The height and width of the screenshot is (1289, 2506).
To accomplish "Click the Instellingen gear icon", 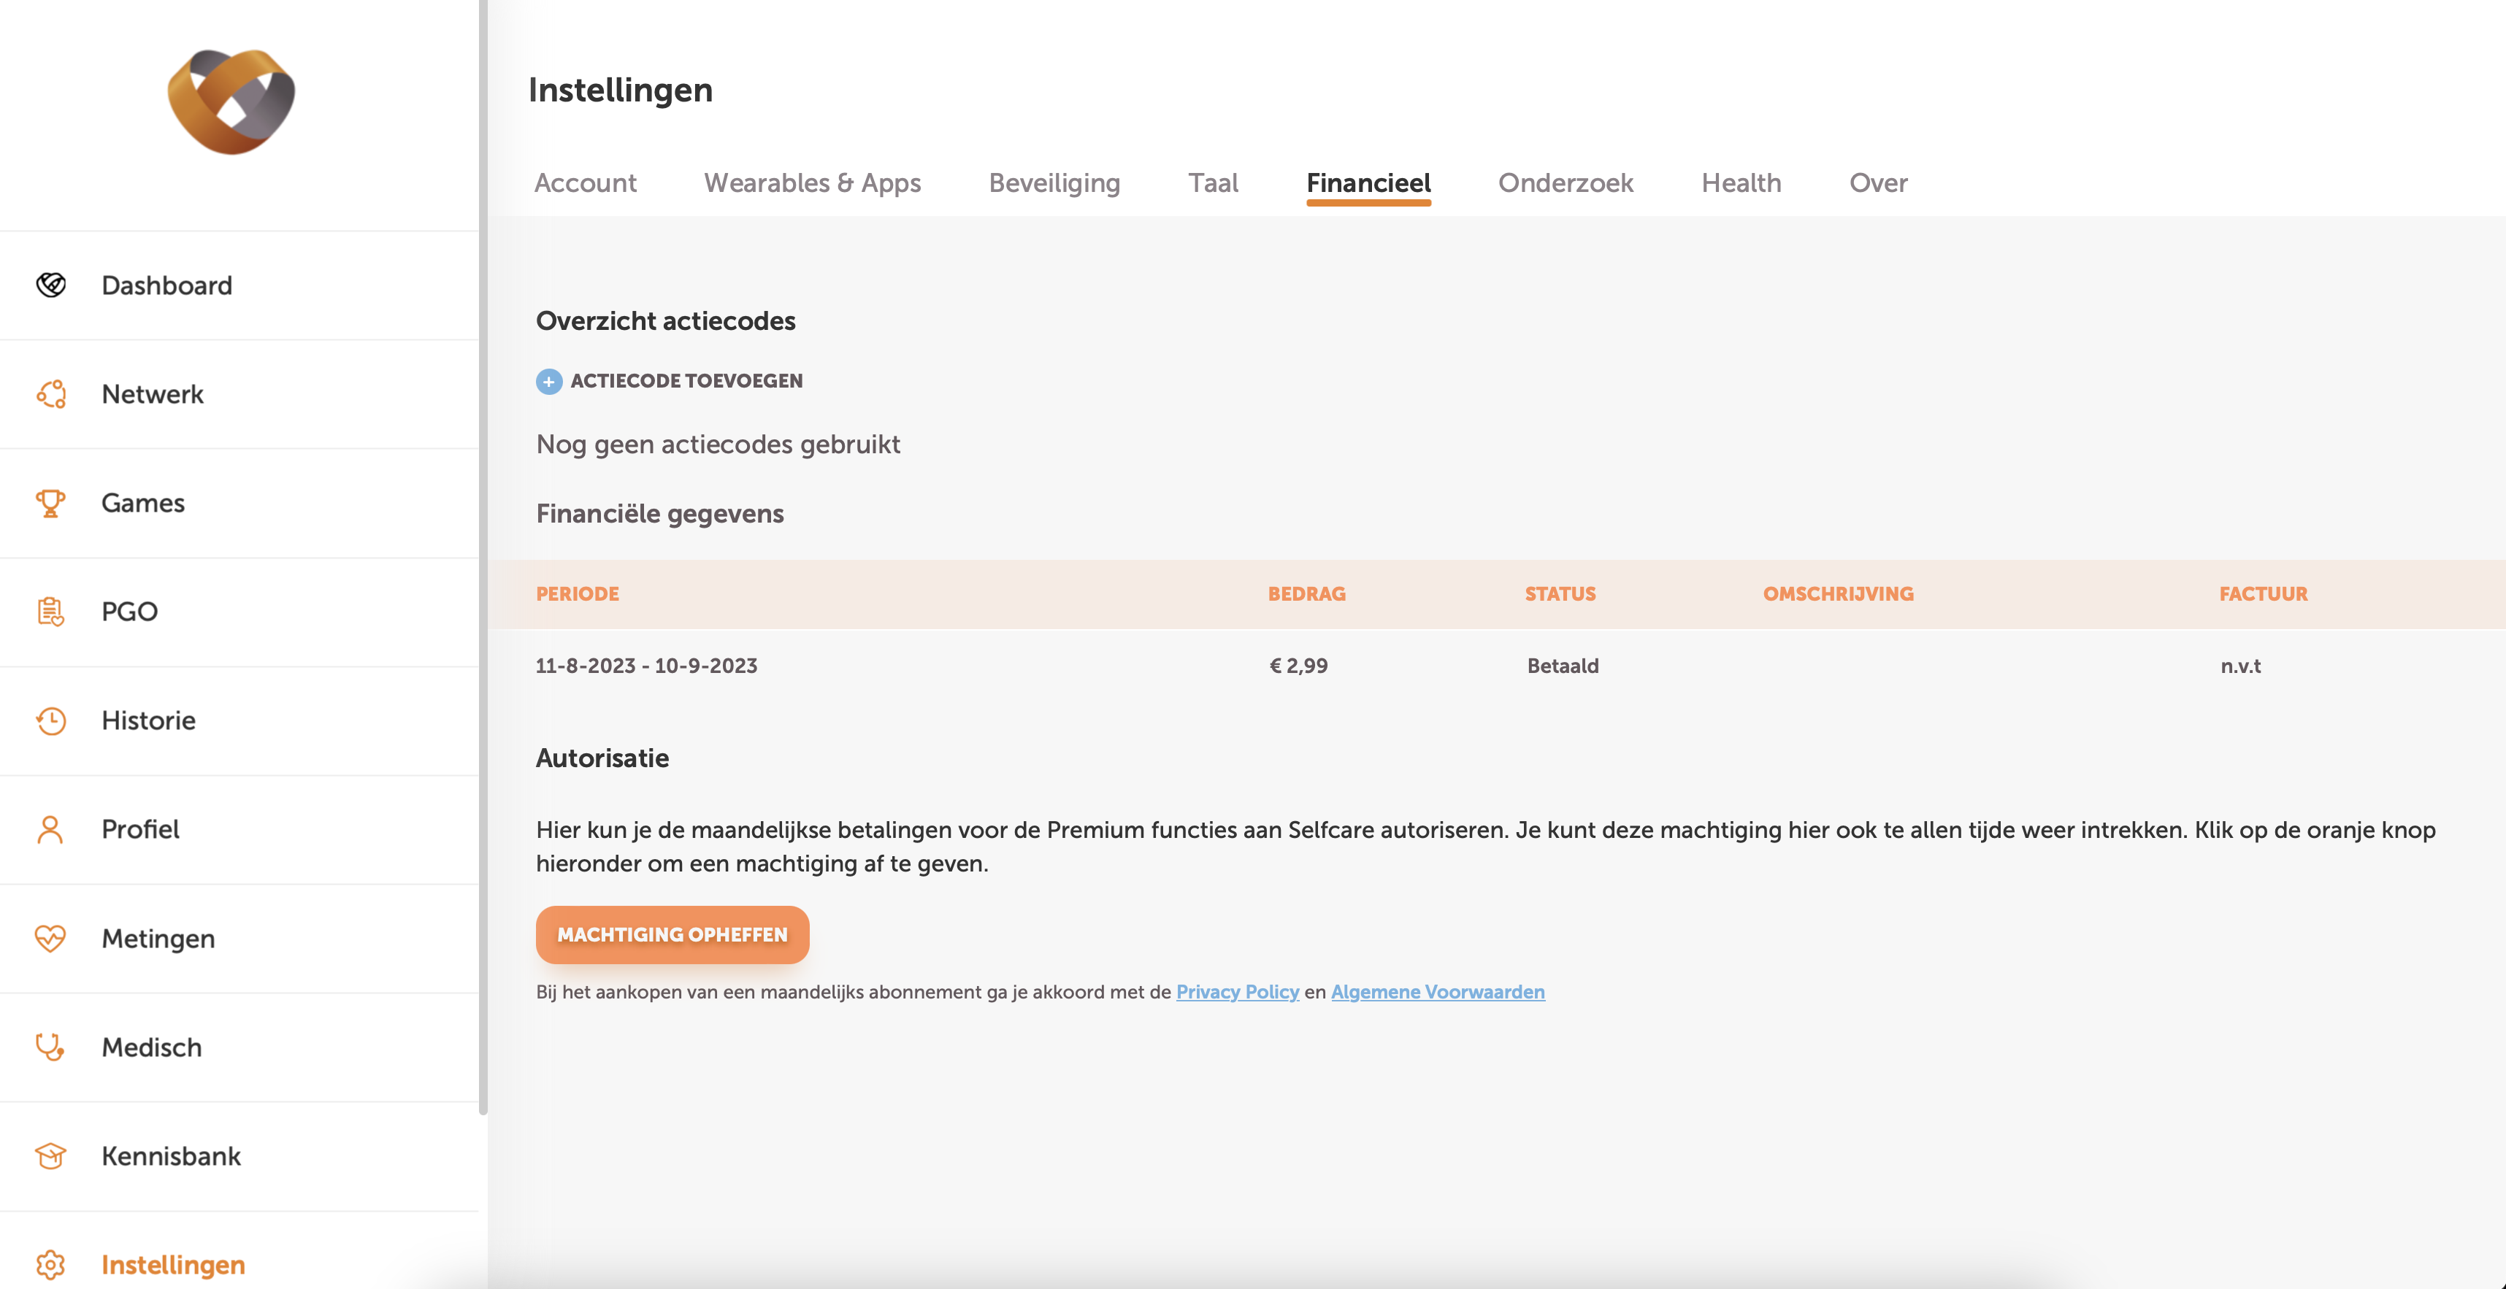I will tap(50, 1265).
